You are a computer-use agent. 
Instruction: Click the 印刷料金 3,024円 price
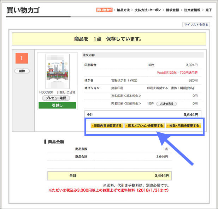click(x=192, y=65)
